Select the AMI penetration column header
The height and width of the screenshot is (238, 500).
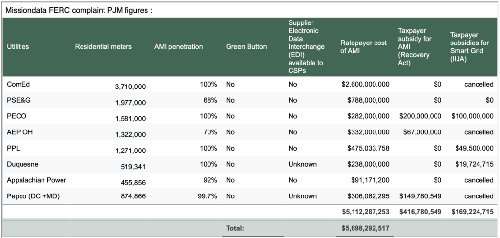tap(178, 47)
